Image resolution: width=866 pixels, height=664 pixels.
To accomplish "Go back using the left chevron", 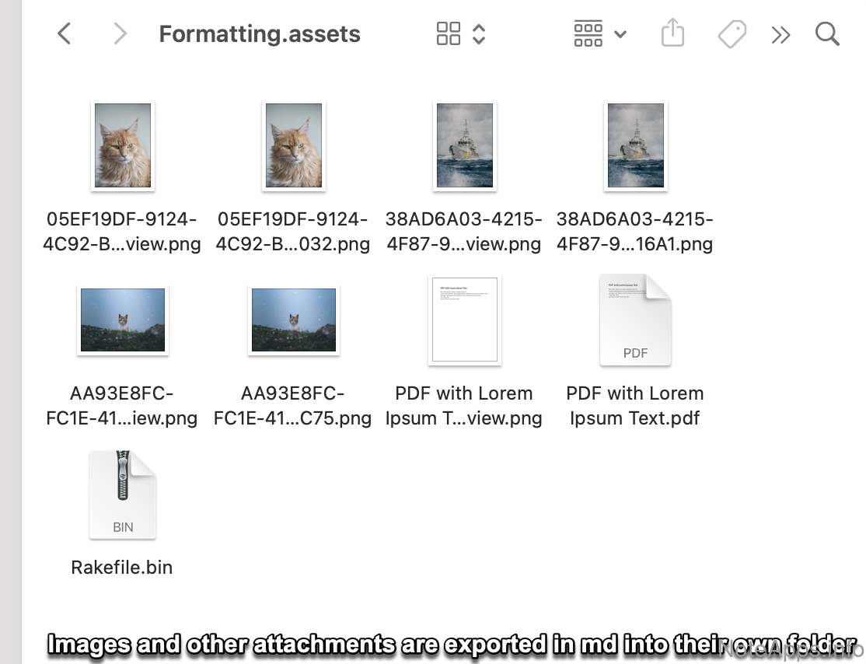I will (x=65, y=34).
